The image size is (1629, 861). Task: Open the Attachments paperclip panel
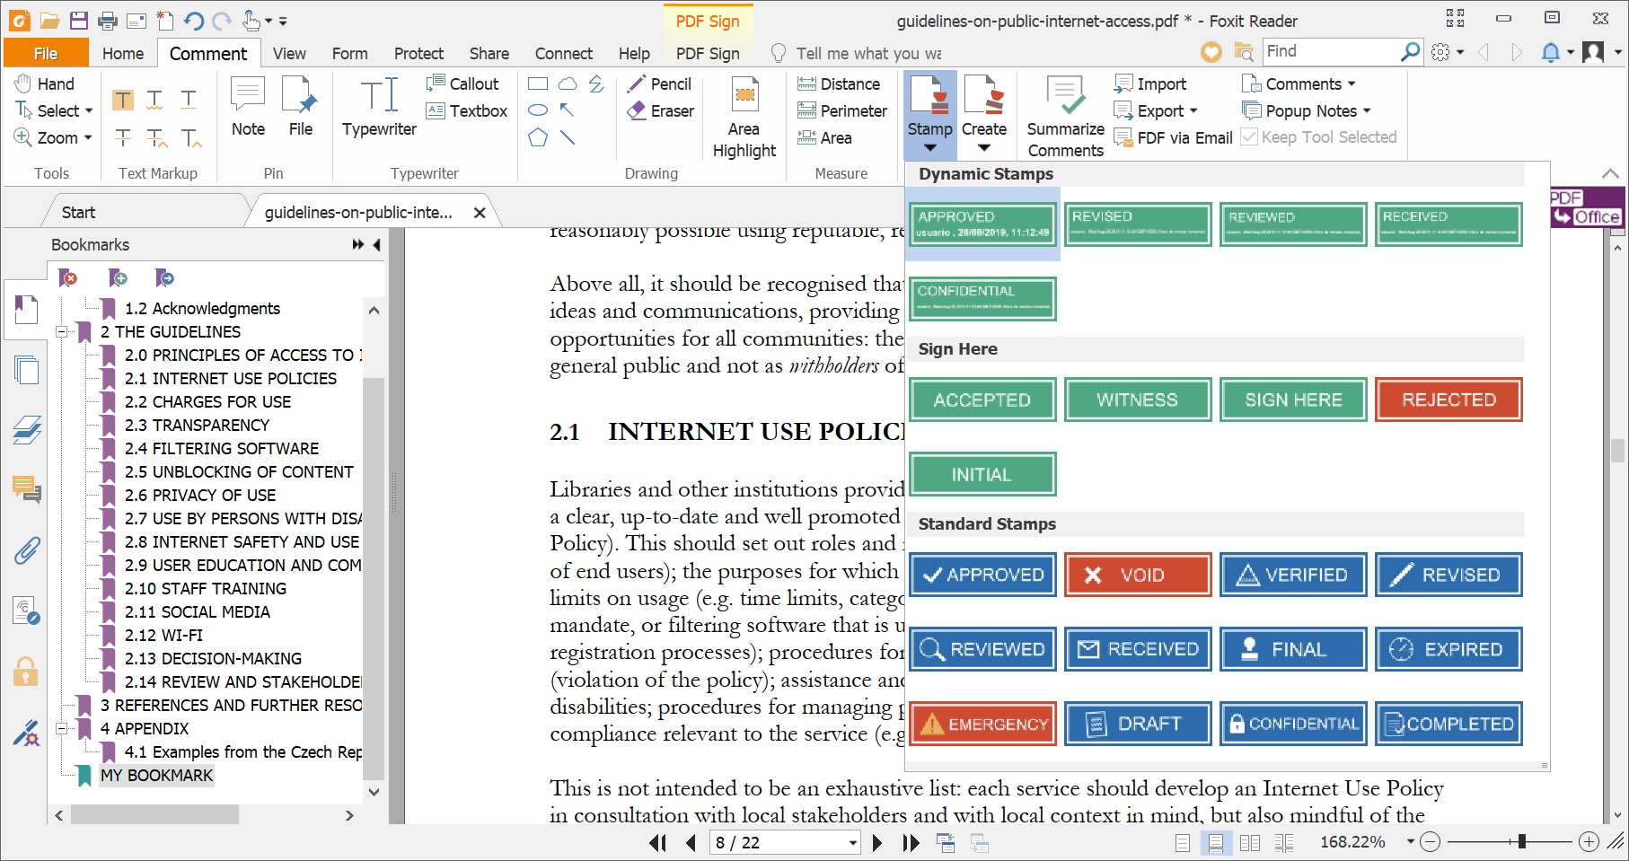pyautogui.click(x=26, y=550)
